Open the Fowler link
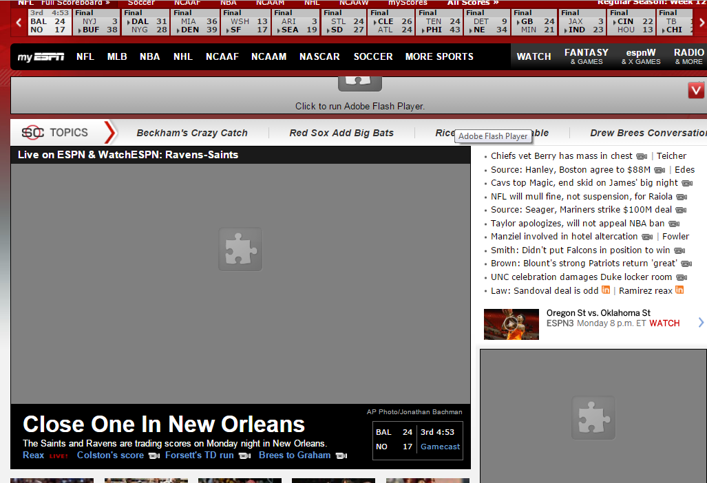Screen dimensions: 707x483 pos(675,236)
